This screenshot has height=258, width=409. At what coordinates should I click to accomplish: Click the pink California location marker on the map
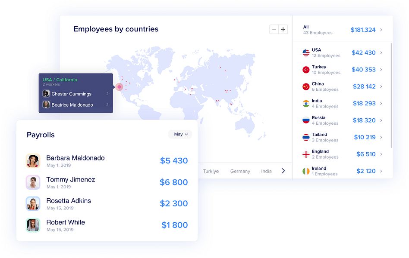point(119,87)
